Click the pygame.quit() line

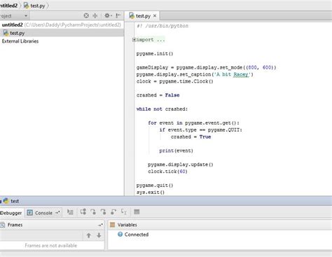[x=155, y=186]
